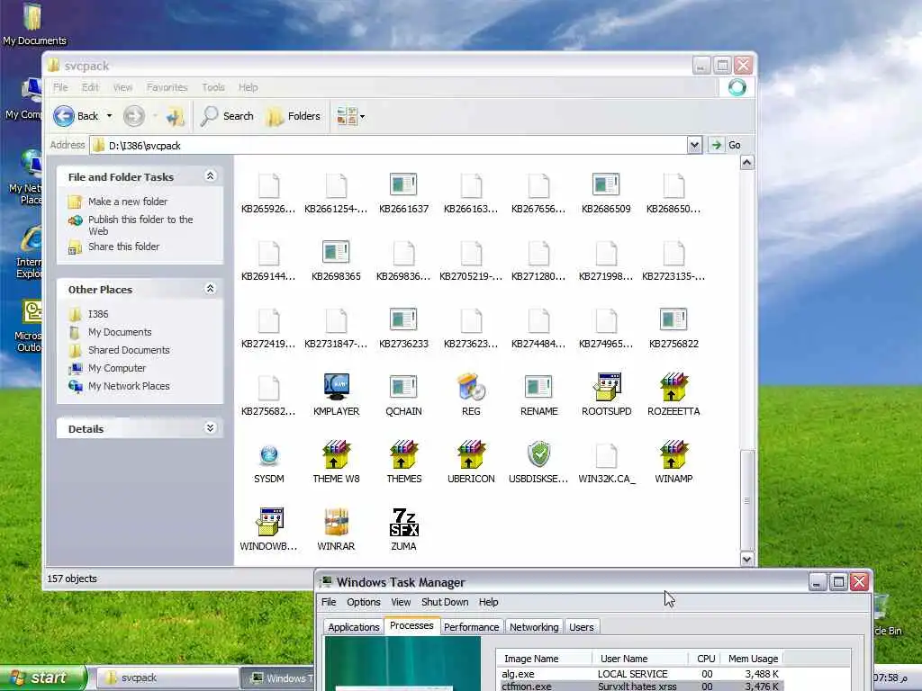Switch to Task Manager Performance tab
Screen dimensions: 922x691
pos(471,627)
